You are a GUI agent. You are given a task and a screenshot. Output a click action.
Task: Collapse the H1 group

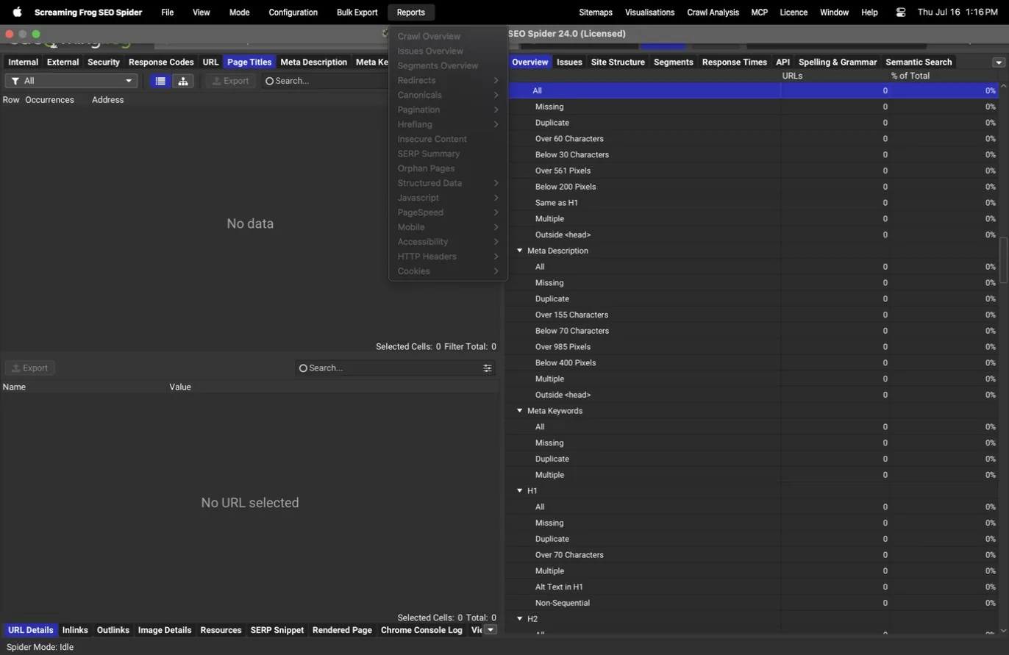tap(519, 491)
